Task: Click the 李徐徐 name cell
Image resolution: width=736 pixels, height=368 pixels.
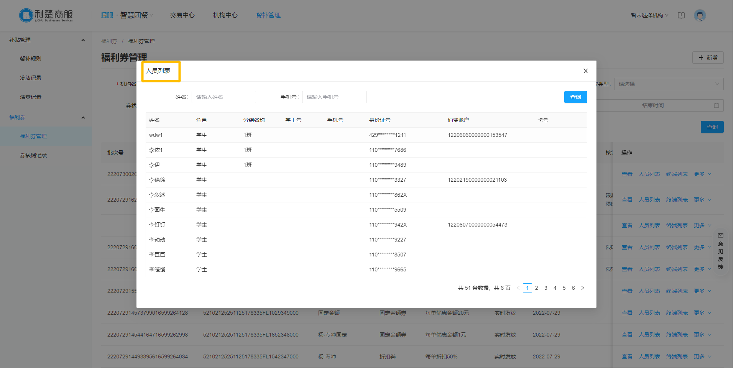Action: [157, 180]
